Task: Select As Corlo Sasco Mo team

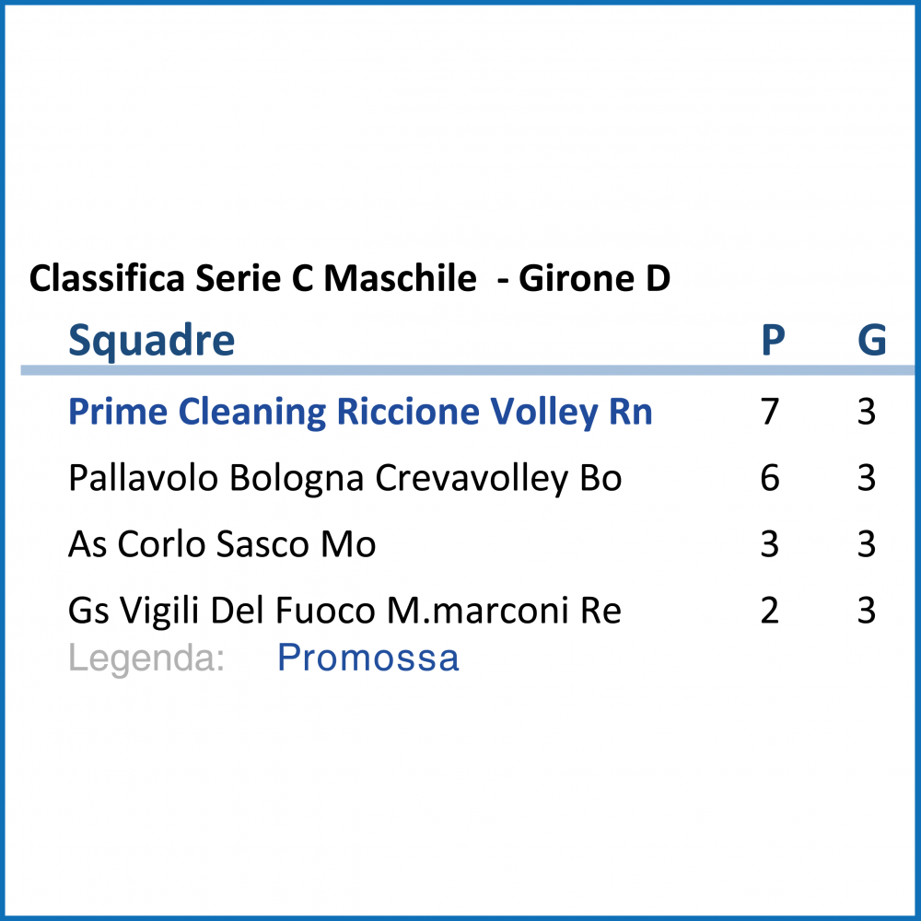Action: [x=222, y=544]
